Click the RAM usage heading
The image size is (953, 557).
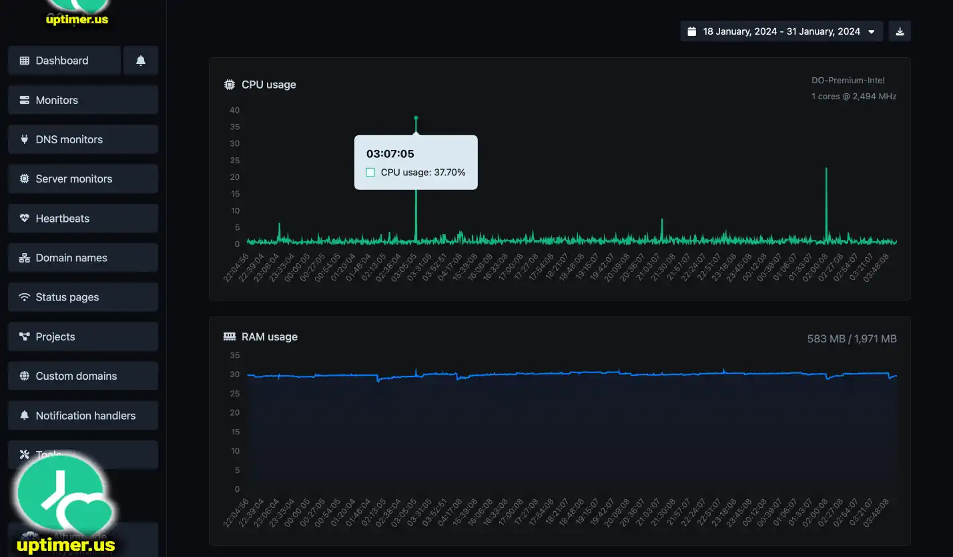click(270, 336)
